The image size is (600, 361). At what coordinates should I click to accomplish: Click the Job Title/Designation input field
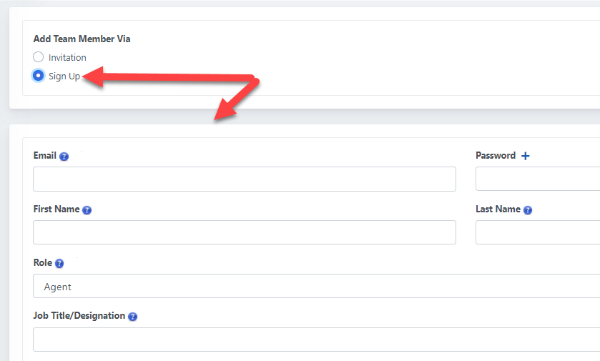(x=316, y=340)
